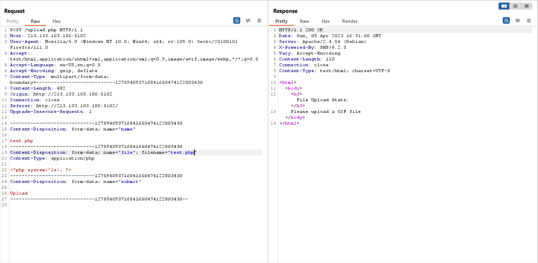
Task: Click the POST /upload.php request line
Action: pos(46,30)
